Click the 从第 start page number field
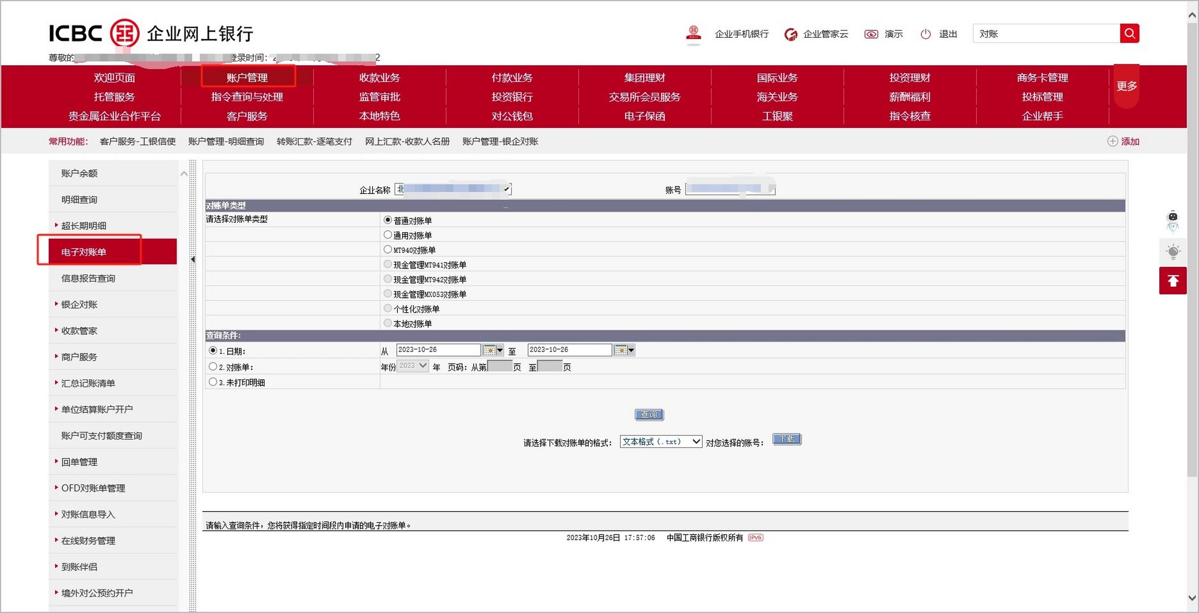 (500, 366)
